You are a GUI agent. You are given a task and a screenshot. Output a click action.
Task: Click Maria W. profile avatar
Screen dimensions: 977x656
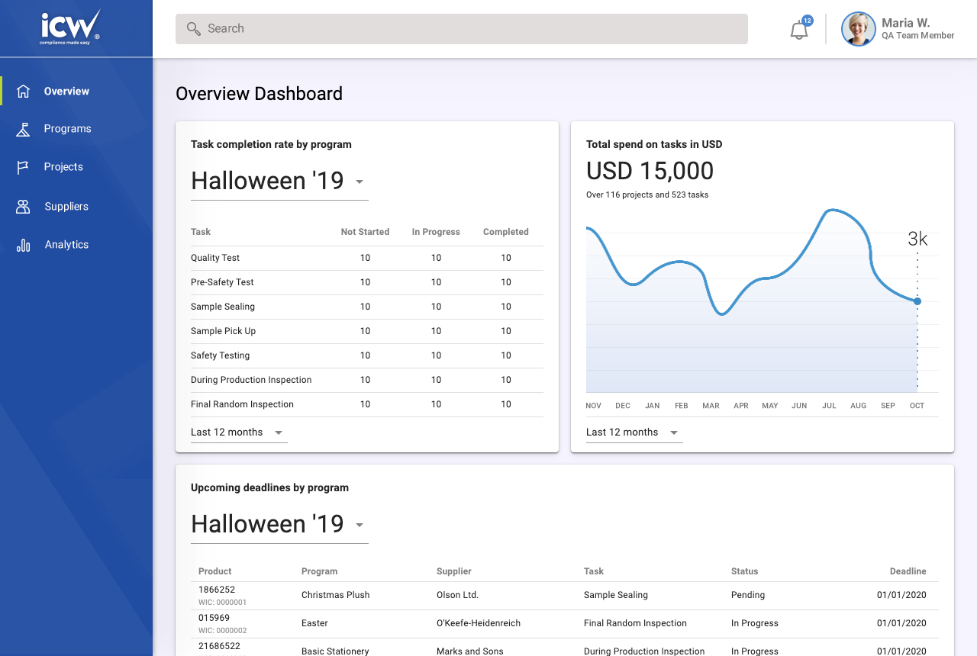[x=858, y=29]
